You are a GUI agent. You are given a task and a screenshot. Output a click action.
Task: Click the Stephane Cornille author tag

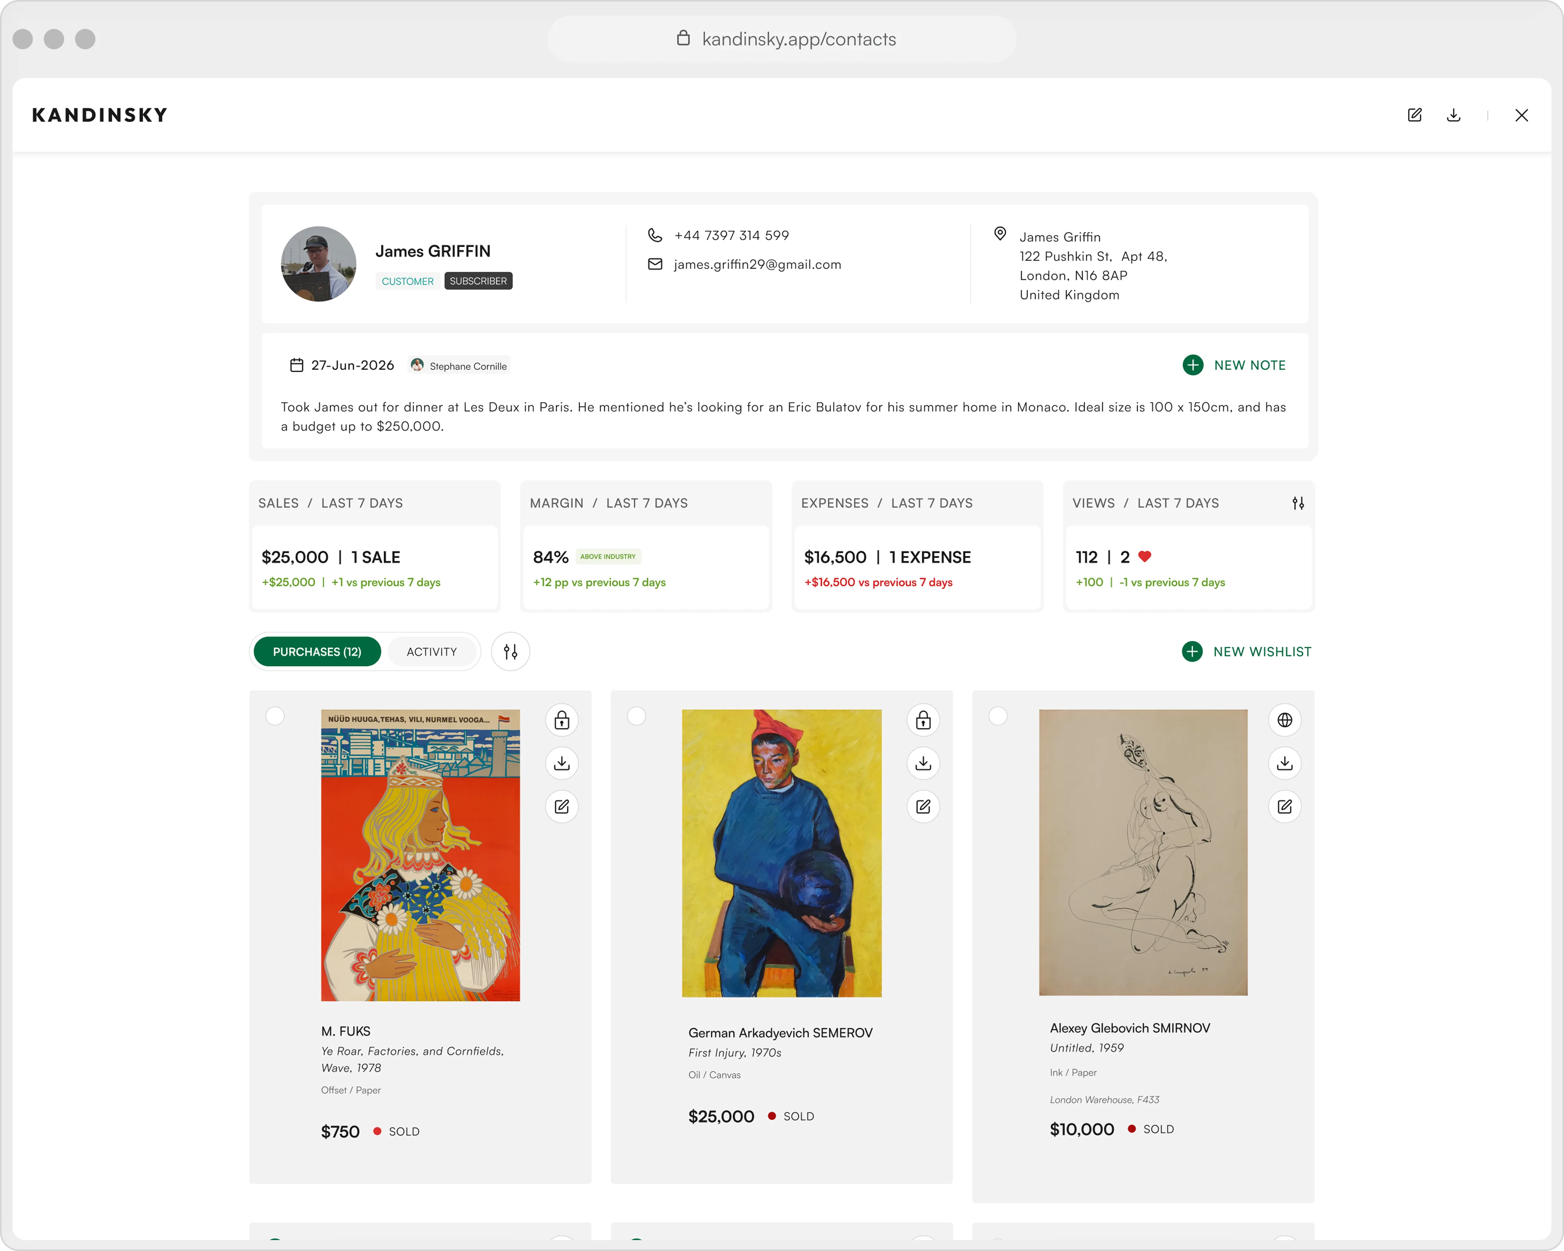459,365
